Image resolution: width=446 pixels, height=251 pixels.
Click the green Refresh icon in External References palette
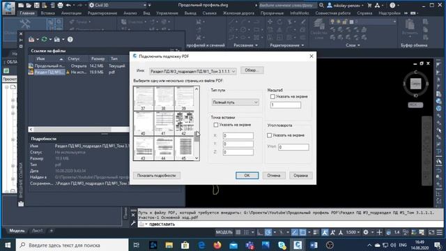pyautogui.click(x=44, y=40)
